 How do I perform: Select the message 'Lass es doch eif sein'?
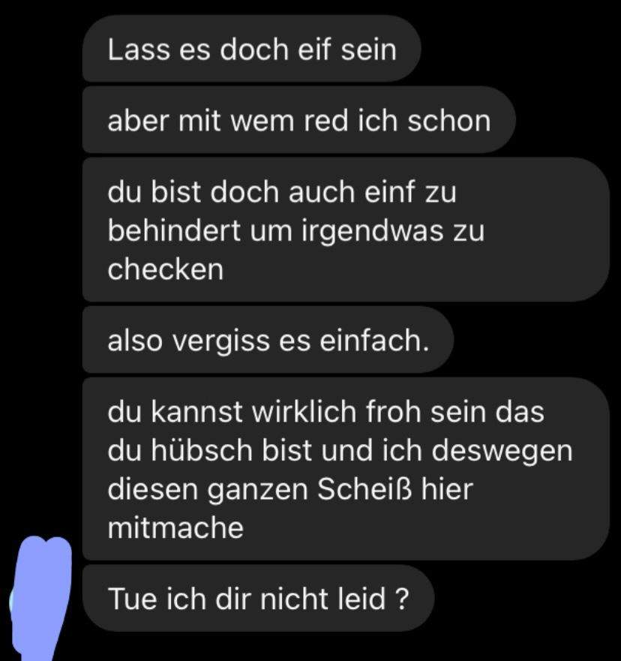point(251,49)
